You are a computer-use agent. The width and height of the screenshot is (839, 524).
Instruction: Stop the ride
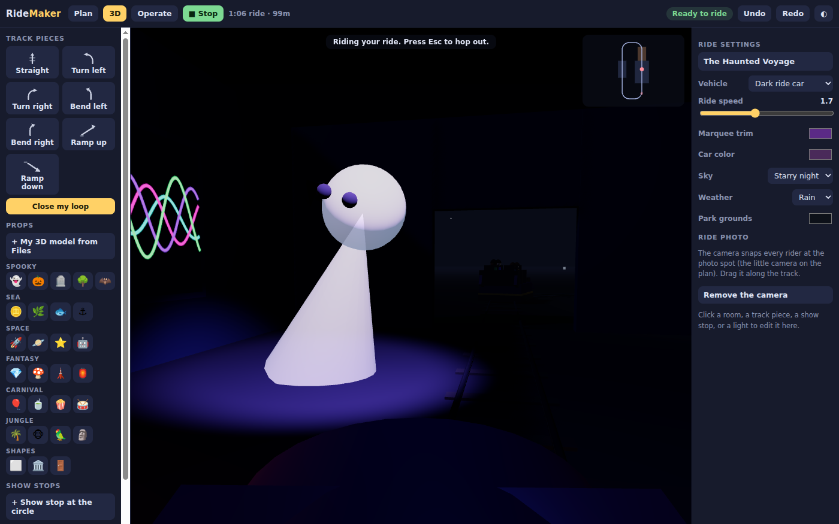(x=203, y=14)
